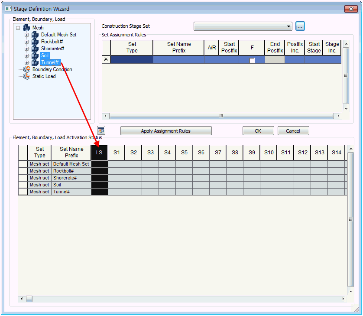Viewport: 363px width, 316px height.
Task: Cancel the Stage Definition Wizard
Action: [x=293, y=131]
